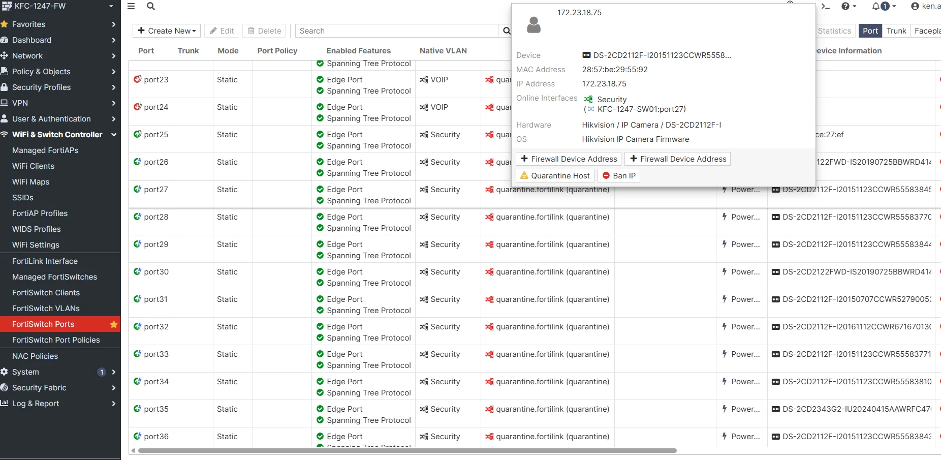
Task: Switch to the Statistics tab
Action: coord(834,30)
